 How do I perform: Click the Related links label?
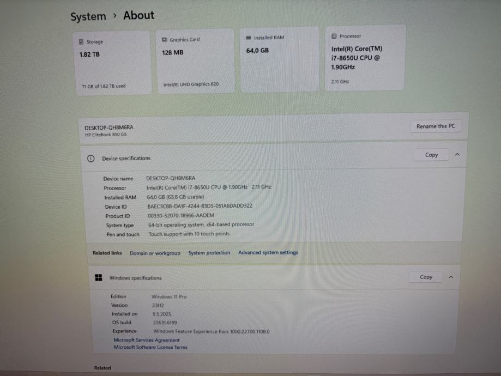(107, 253)
